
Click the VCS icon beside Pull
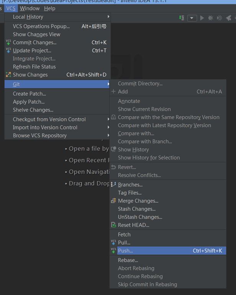(113, 242)
